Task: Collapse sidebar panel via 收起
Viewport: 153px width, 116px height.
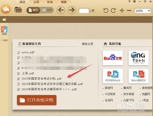Action: point(4,40)
